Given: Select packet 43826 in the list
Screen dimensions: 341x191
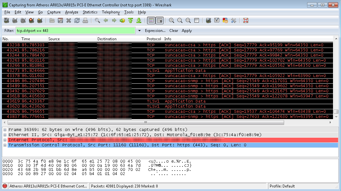Looking at the screenshot, I should 167,111.
